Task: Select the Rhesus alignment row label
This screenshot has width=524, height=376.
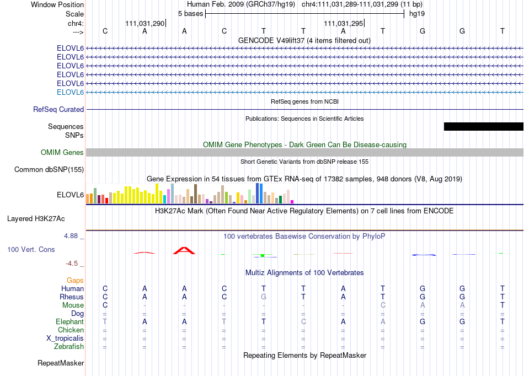Action: point(72,297)
